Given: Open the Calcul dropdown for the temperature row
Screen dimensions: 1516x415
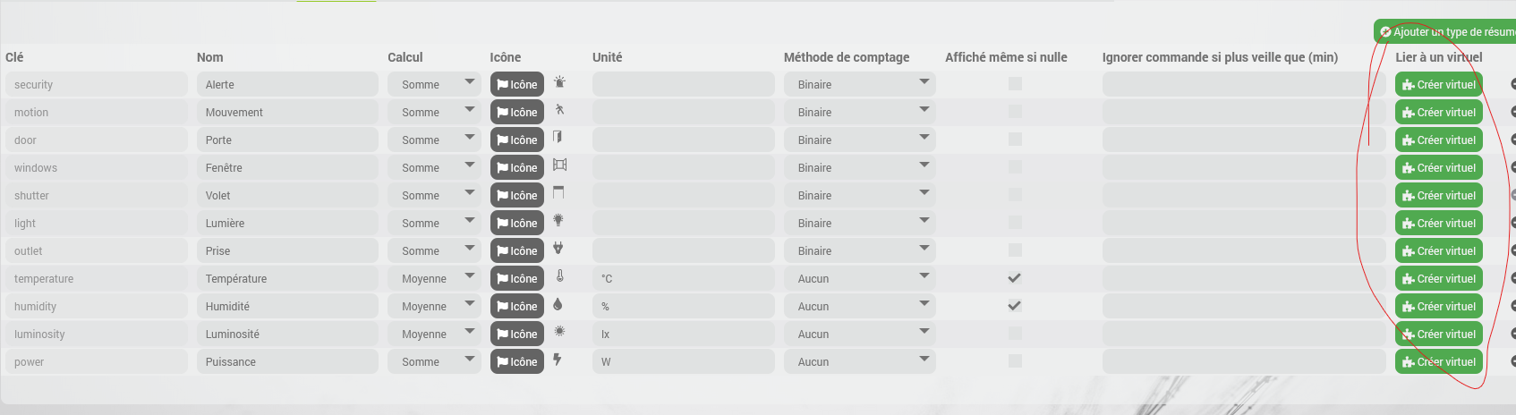Looking at the screenshot, I should (x=434, y=278).
